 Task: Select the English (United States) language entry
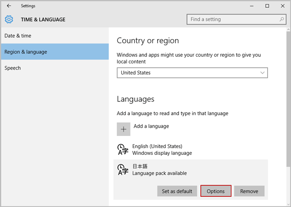191,149
